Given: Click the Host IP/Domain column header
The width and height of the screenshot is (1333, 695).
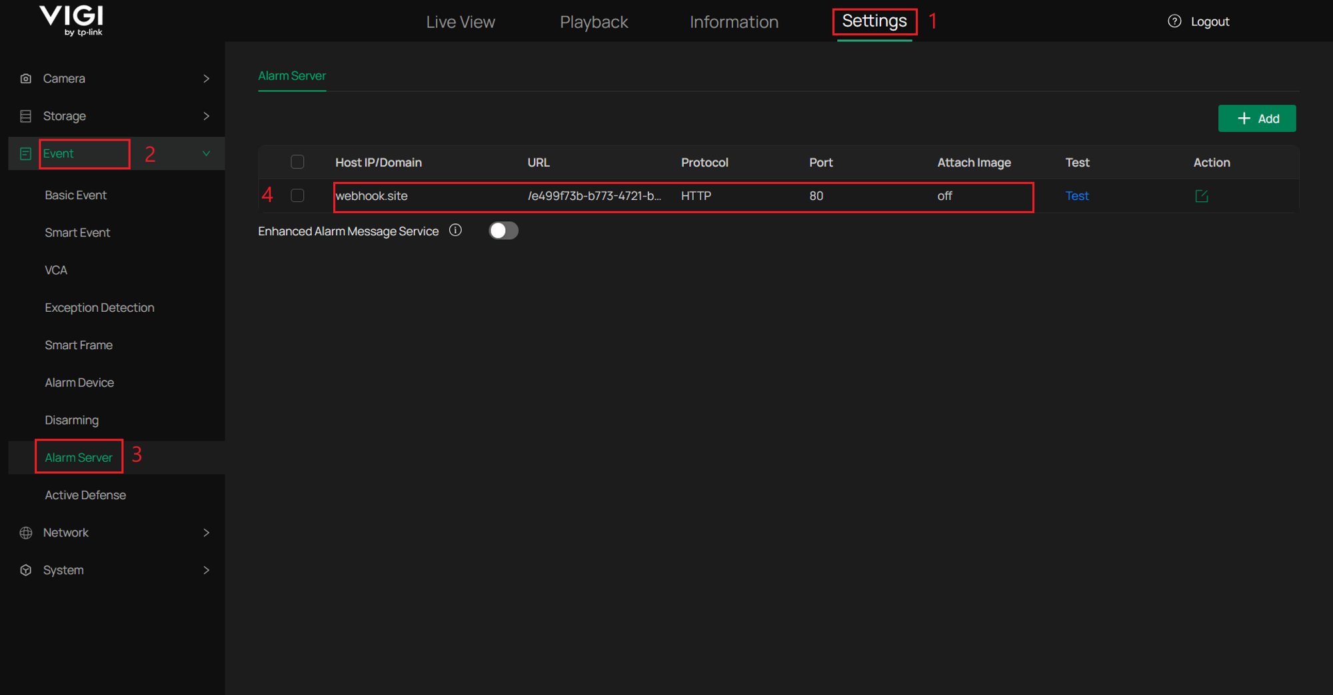Looking at the screenshot, I should [379, 163].
